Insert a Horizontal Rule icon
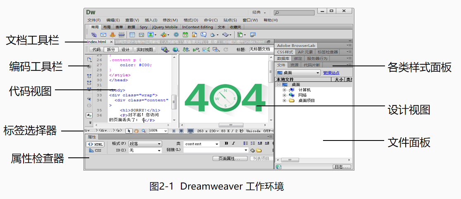Image resolution: width=461 pixels, height=199 pixels. click(121, 35)
